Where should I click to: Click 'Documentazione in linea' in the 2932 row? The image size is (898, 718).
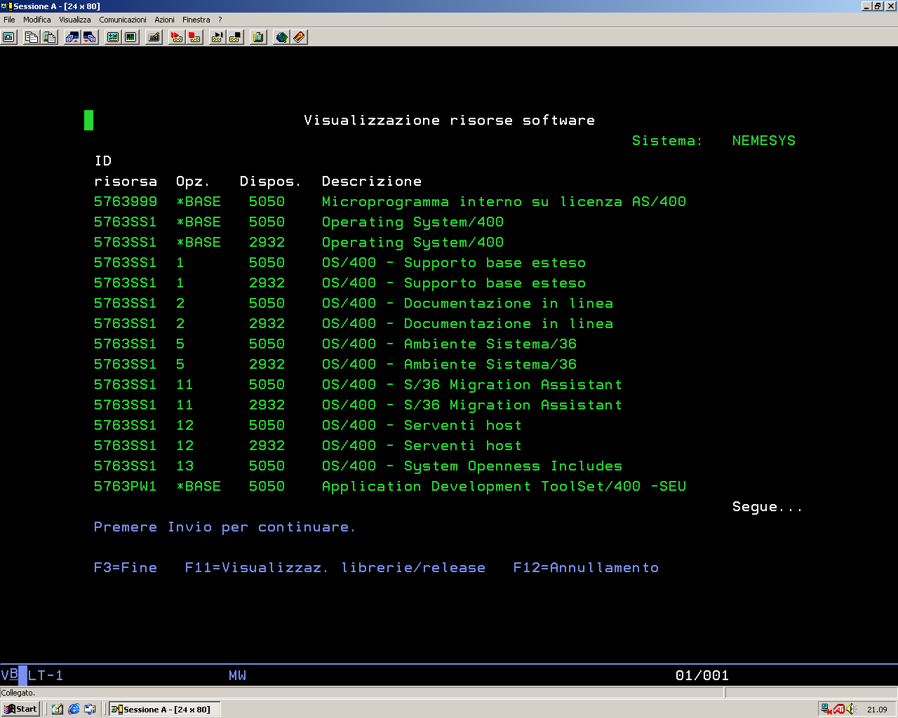click(x=509, y=323)
